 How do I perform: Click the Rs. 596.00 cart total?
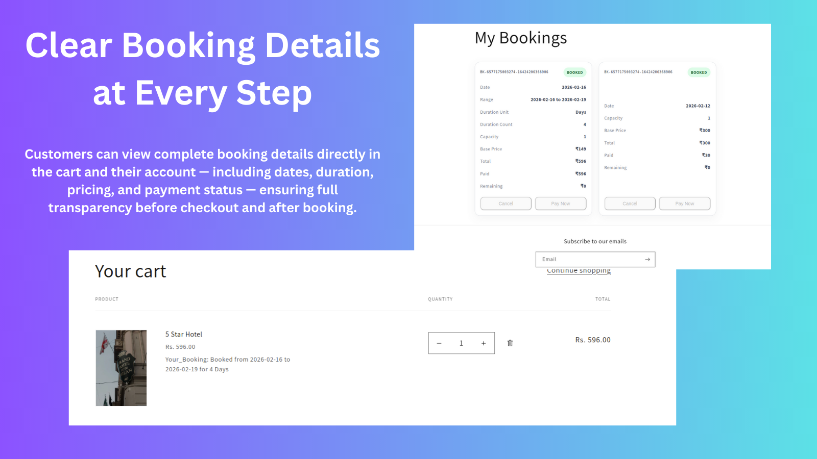click(x=592, y=340)
